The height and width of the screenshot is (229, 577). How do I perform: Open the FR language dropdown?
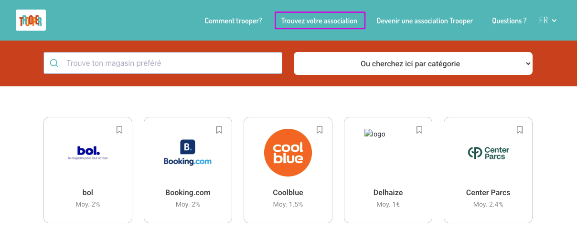(547, 21)
